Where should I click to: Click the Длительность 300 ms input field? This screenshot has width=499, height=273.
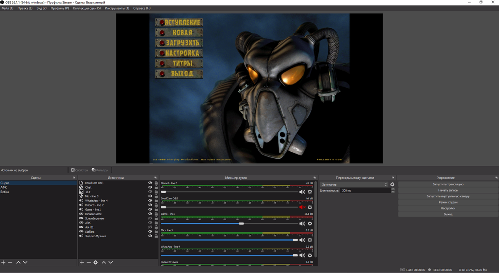point(366,190)
